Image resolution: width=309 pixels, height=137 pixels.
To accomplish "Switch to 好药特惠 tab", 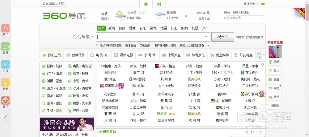I will [243, 55].
